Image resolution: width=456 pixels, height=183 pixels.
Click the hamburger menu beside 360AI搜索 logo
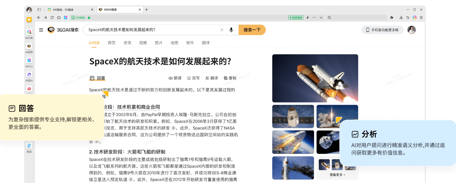click(41, 30)
